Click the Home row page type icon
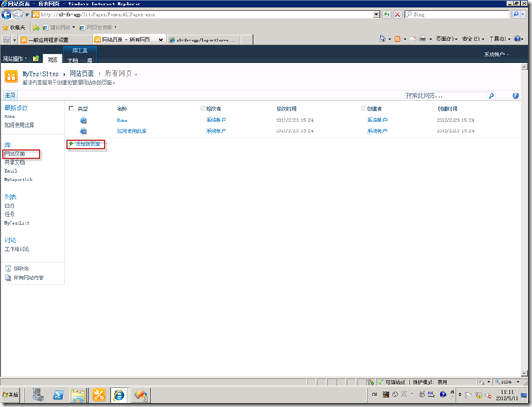The height and width of the screenshot is (407, 532). (x=84, y=120)
